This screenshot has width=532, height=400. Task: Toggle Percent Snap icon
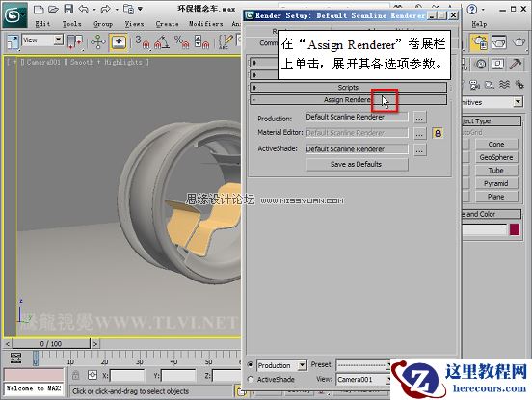[182, 42]
